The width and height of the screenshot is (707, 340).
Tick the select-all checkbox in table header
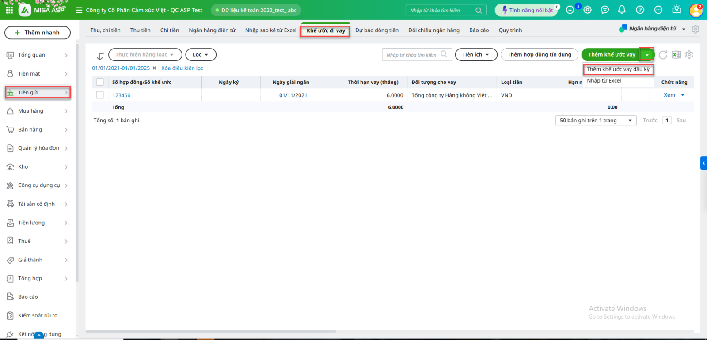pos(100,82)
